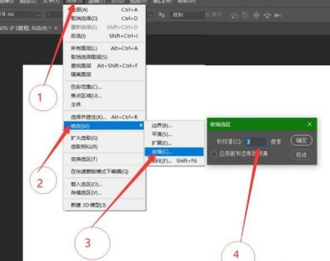This screenshot has width=330, height=261.
Task: Open the 3D(D) menu in menu bar
Action: 117,1
